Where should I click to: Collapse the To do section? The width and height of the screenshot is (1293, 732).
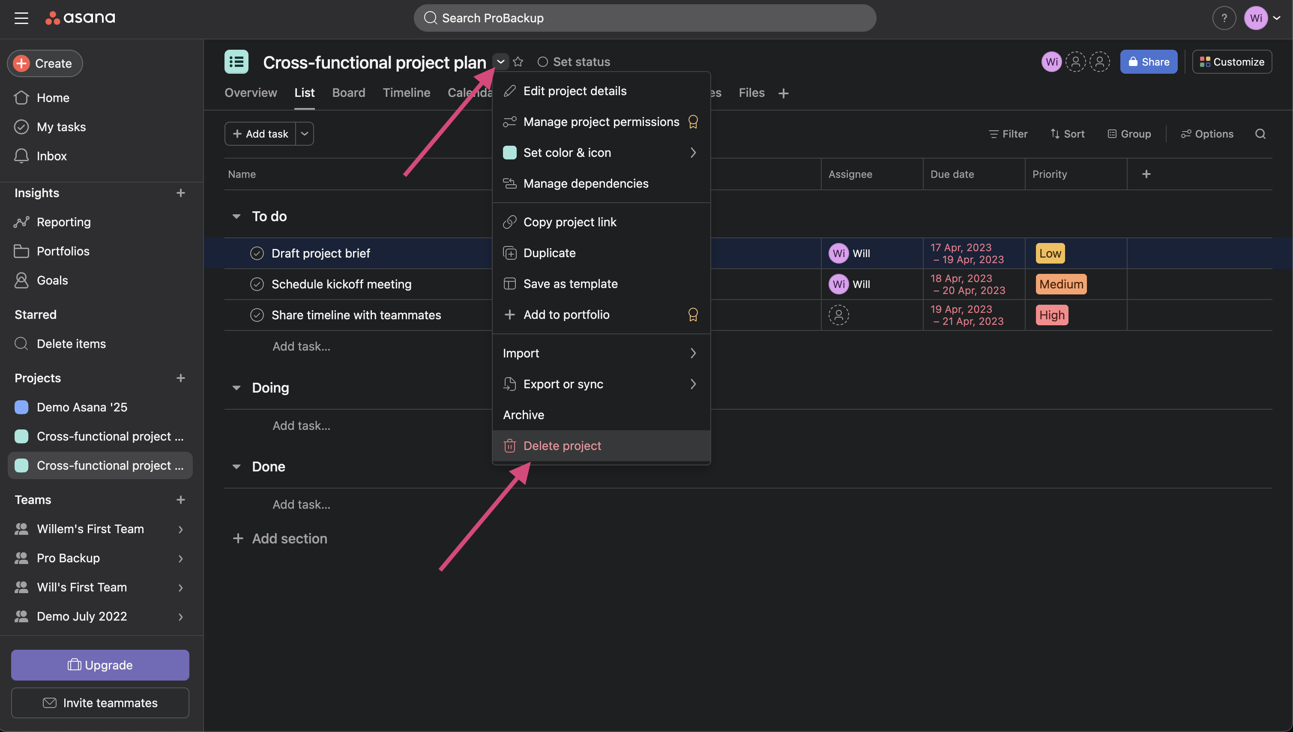[236, 216]
